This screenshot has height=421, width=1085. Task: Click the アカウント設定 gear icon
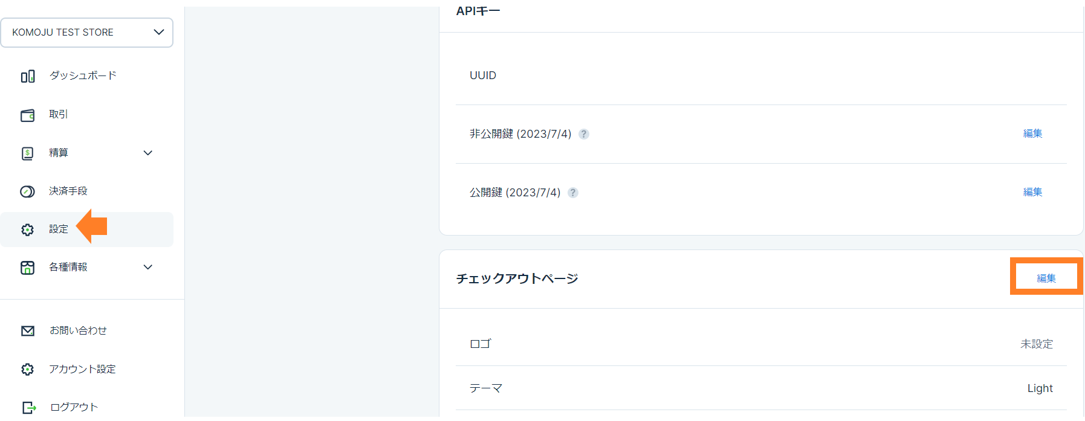28,369
